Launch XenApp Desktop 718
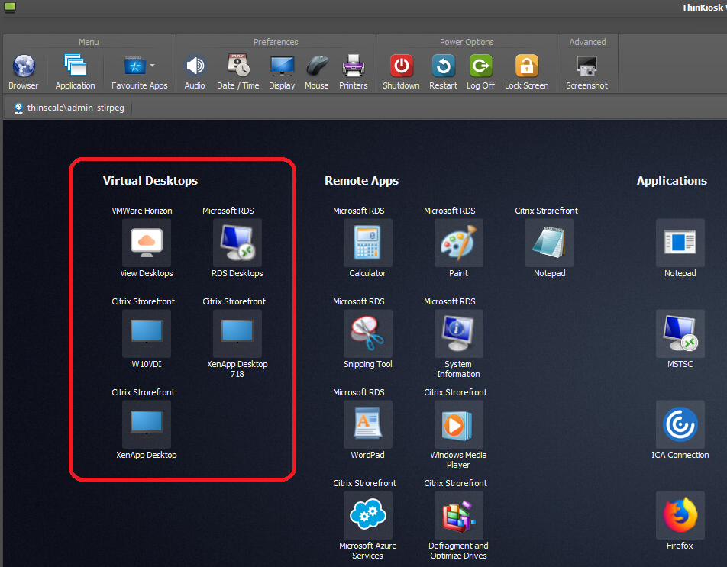 [x=237, y=333]
